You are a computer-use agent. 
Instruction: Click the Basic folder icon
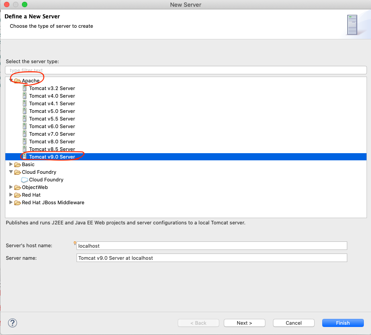click(17, 164)
